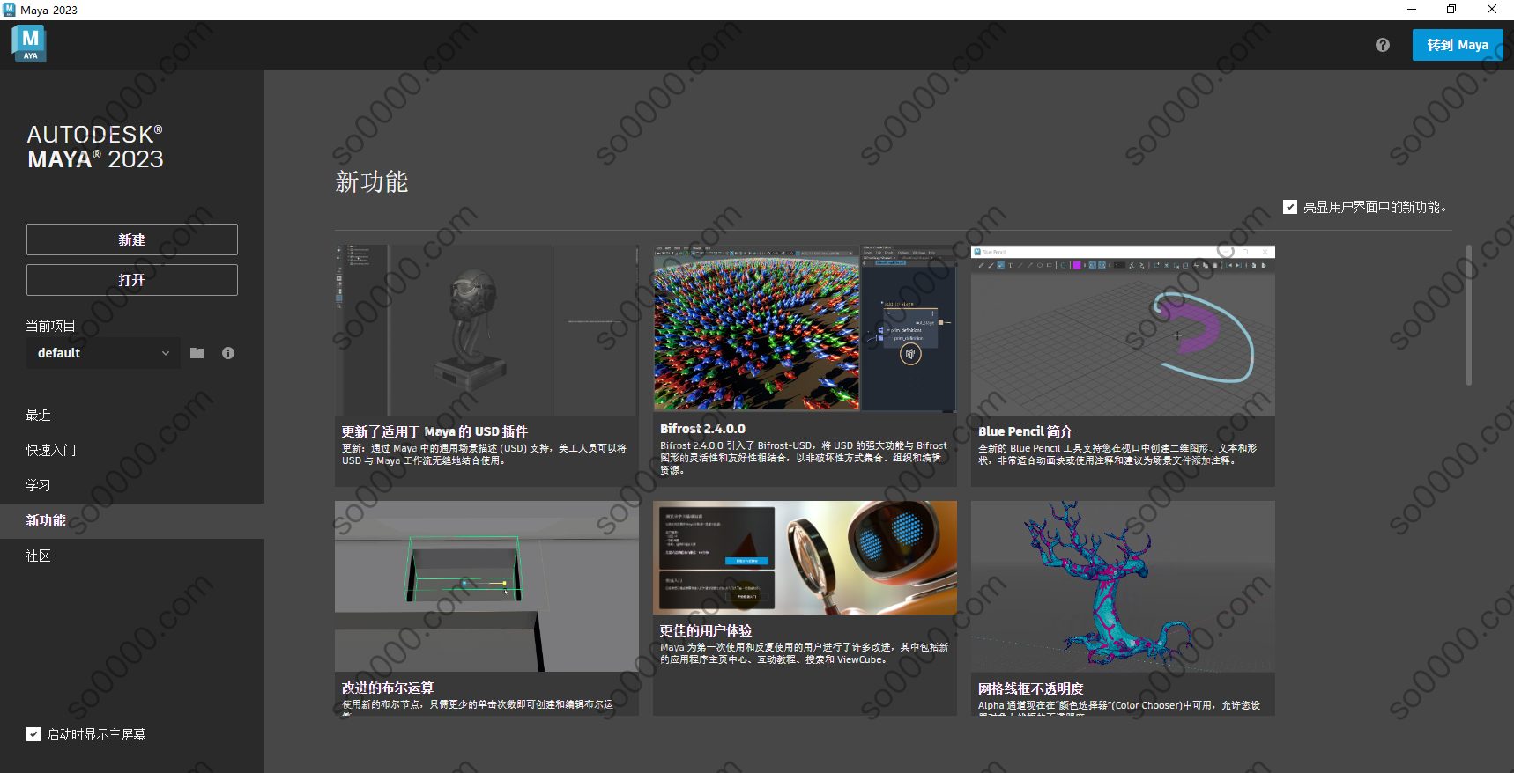Click the AUTODESK MAYA 2023 title
The height and width of the screenshot is (773, 1514).
point(95,147)
